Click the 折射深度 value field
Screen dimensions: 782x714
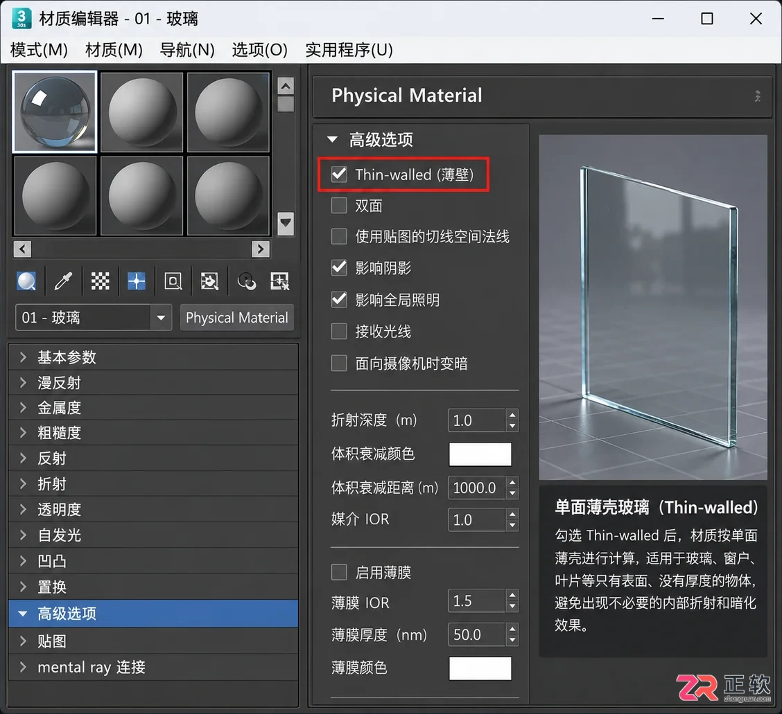click(x=477, y=420)
